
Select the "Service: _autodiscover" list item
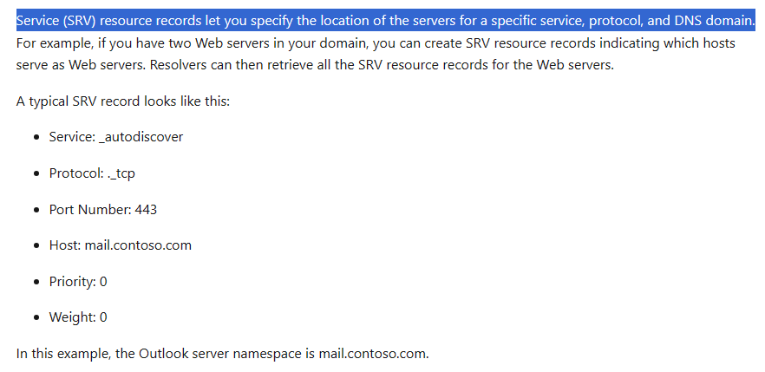point(116,136)
